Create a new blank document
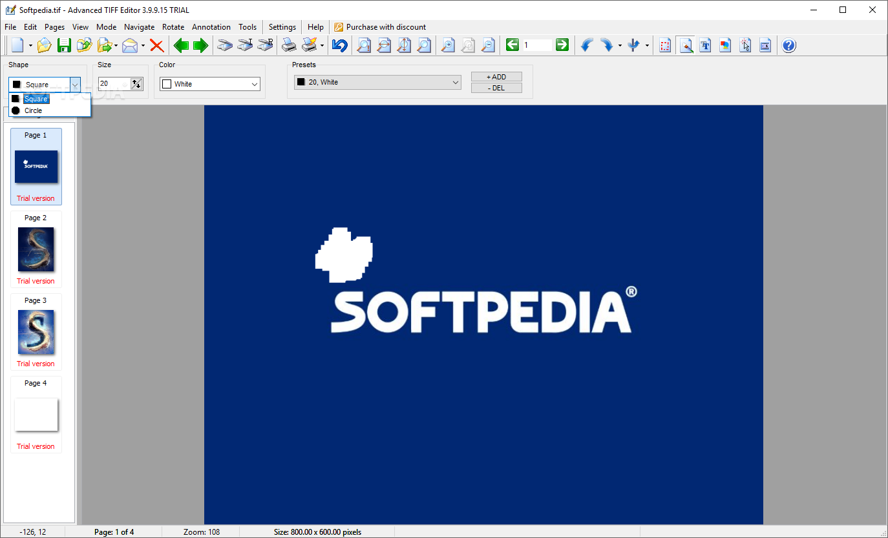 17,45
